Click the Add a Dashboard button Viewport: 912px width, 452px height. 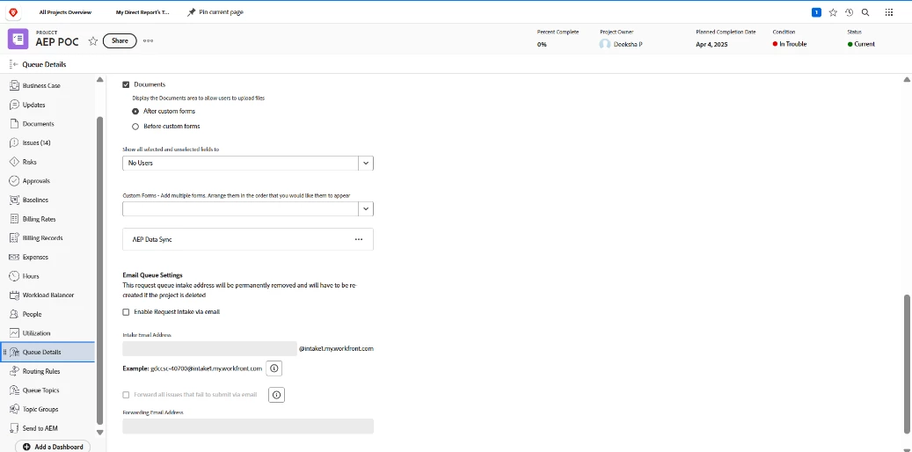pos(53,446)
